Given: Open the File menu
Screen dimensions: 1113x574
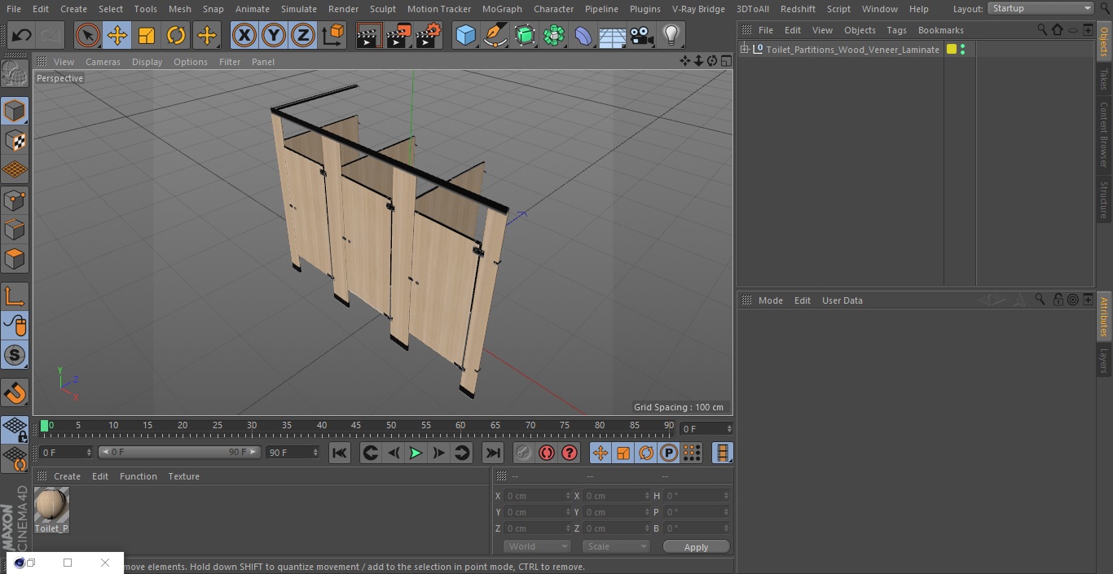Looking at the screenshot, I should [x=14, y=9].
